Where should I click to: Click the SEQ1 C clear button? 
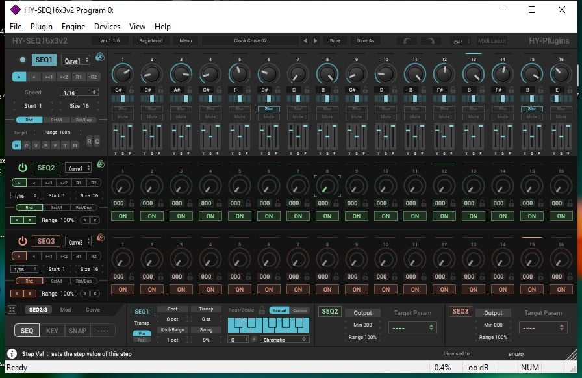(x=97, y=141)
